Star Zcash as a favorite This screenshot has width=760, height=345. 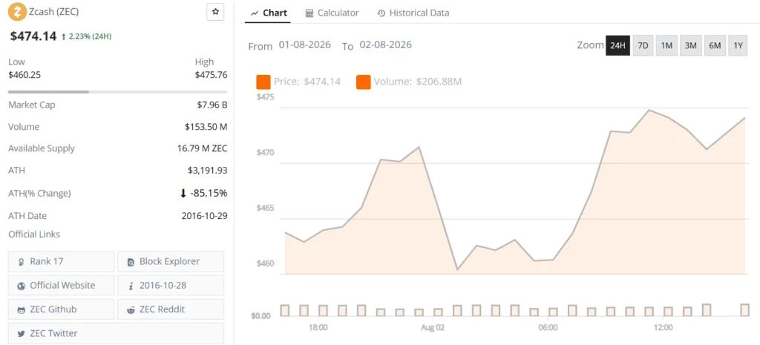(215, 12)
